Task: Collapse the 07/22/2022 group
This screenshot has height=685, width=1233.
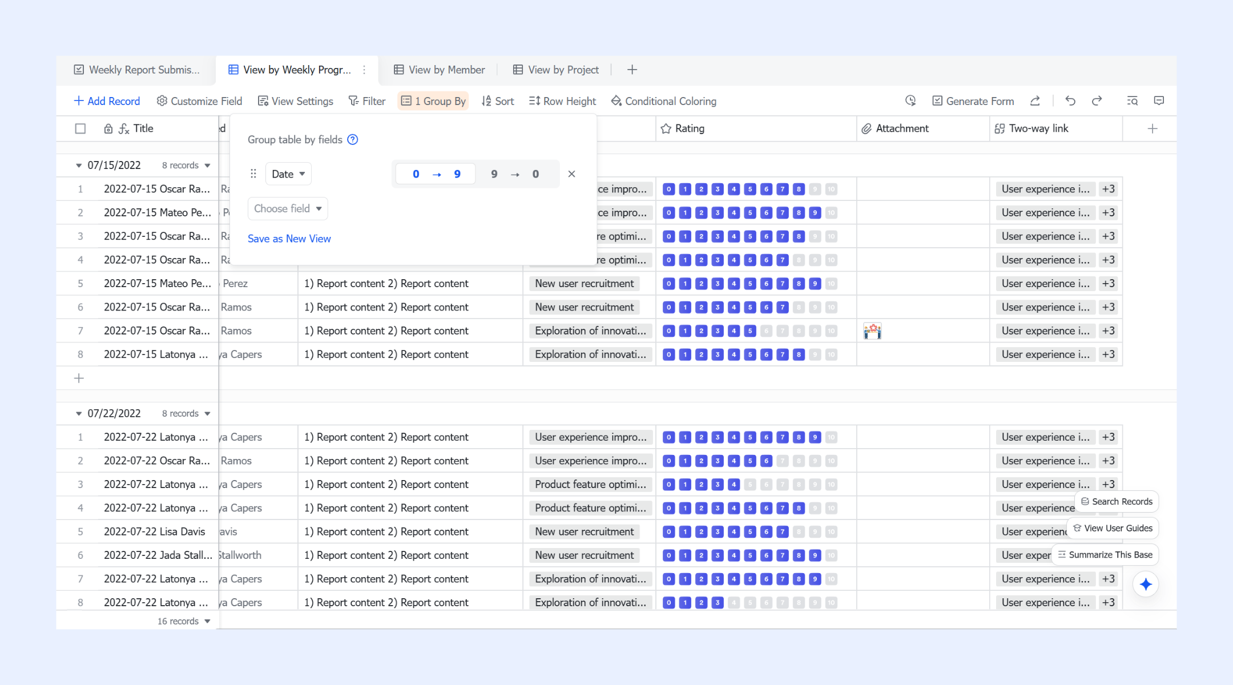Action: (x=79, y=413)
